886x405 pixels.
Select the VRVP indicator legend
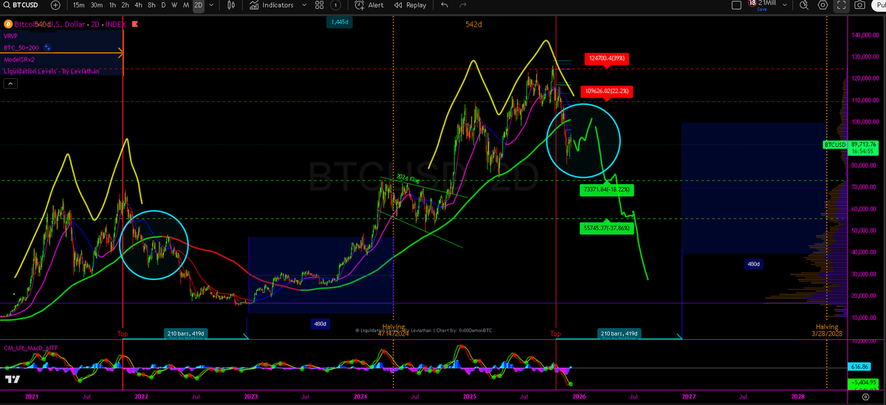[x=11, y=35]
